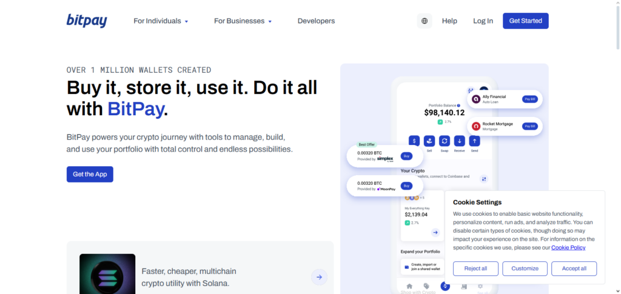Viewport: 621px width, 294px height.
Task: Tap the tag shop icon in phone bottom bar
Action: click(x=426, y=286)
